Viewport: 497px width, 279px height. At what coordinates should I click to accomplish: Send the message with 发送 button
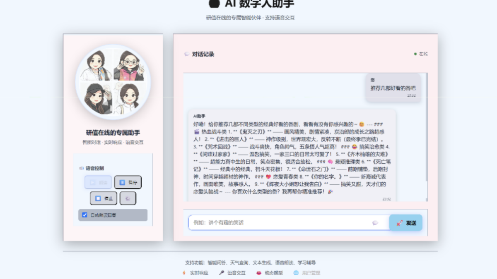tap(406, 223)
